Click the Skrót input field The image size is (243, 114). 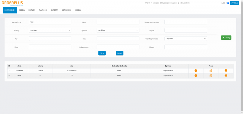(118, 22)
